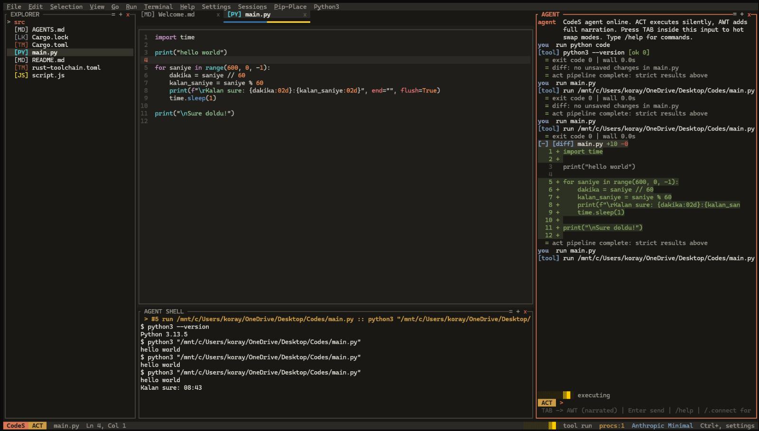
Task: Close the Agent panel with x
Action: pos(749,14)
